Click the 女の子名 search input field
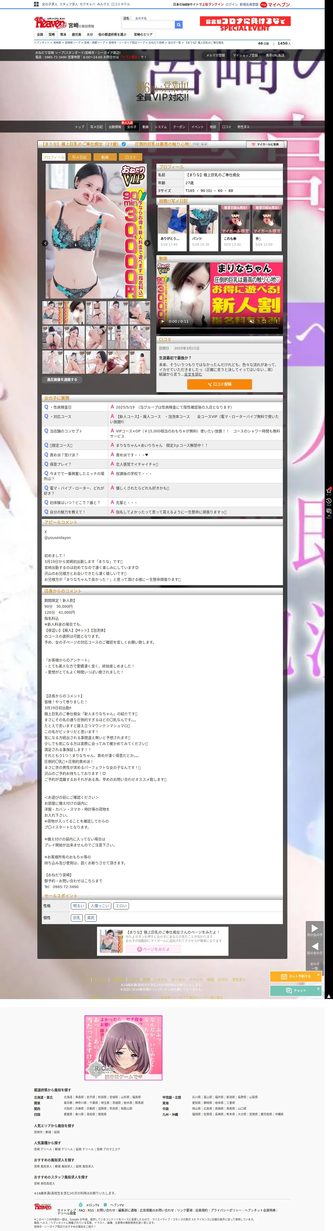Image resolution: width=333 pixels, height=1231 pixels. tap(148, 24)
